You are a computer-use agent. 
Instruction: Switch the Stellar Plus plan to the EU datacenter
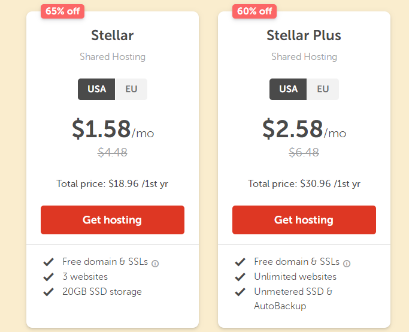[323, 89]
